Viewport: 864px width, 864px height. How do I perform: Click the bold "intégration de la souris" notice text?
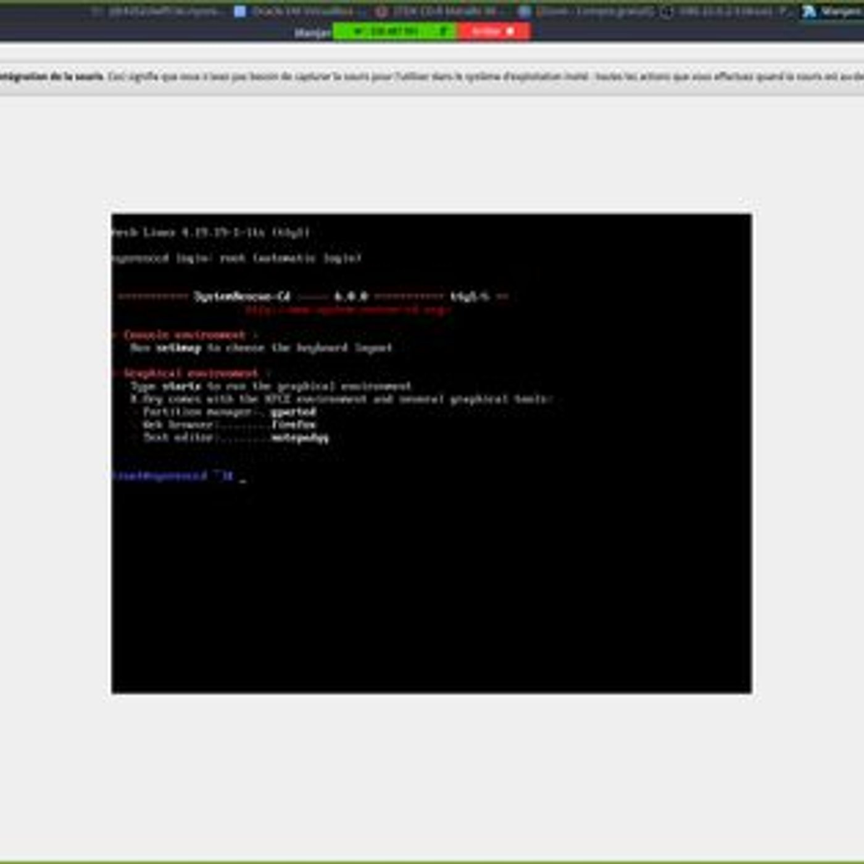tap(51, 77)
